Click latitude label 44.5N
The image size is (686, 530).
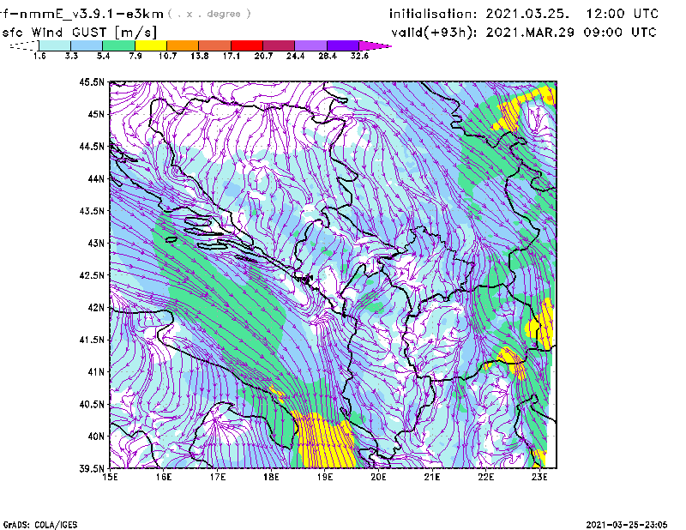coord(92,146)
